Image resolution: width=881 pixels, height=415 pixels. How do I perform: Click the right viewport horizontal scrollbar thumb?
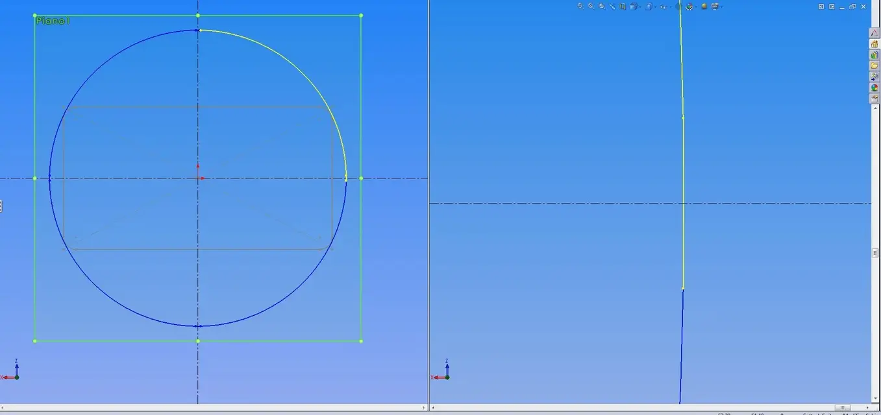[843, 408]
